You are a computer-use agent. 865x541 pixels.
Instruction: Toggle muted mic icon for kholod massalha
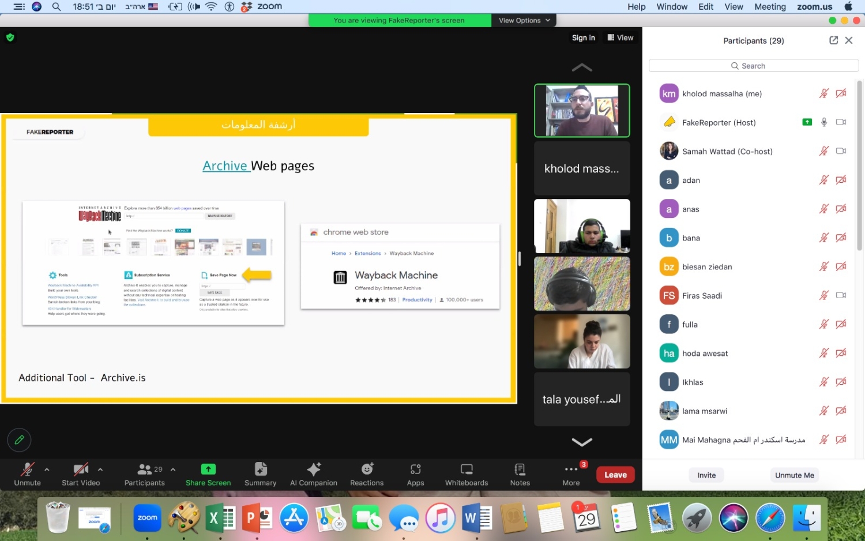[x=824, y=93]
